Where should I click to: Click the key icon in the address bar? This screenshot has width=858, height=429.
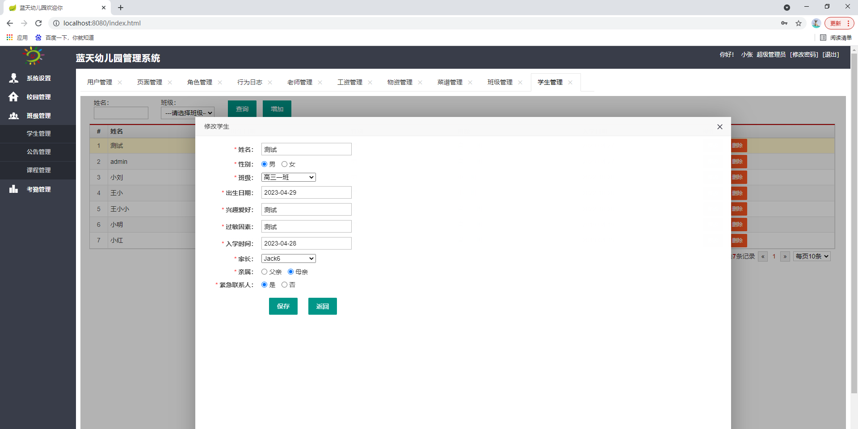(x=784, y=23)
